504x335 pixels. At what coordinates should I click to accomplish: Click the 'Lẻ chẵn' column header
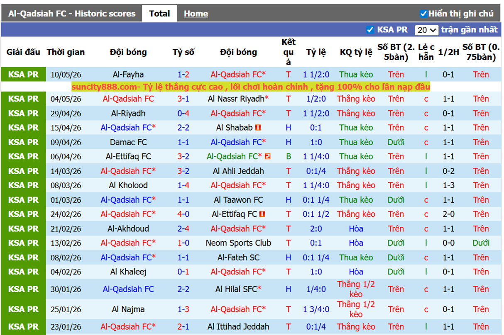tap(426, 52)
